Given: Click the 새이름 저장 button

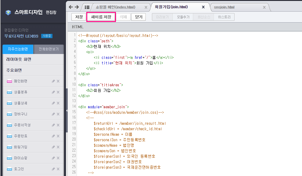Looking at the screenshot, I should (x=101, y=17).
